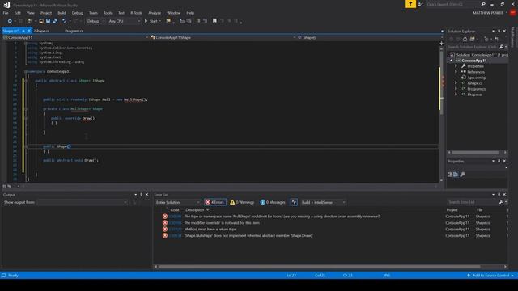Open the Build menu
This screenshot has height=291, width=518.
(x=62, y=13)
